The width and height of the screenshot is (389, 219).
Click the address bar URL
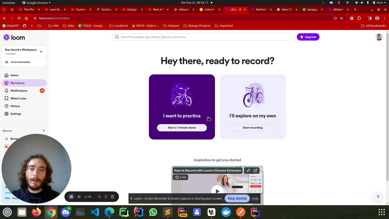coord(54,18)
